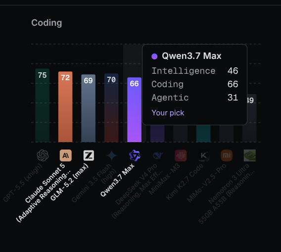The image size is (281, 252).
Task: Select the purple Qwen bar showing 66
Action: point(134,110)
